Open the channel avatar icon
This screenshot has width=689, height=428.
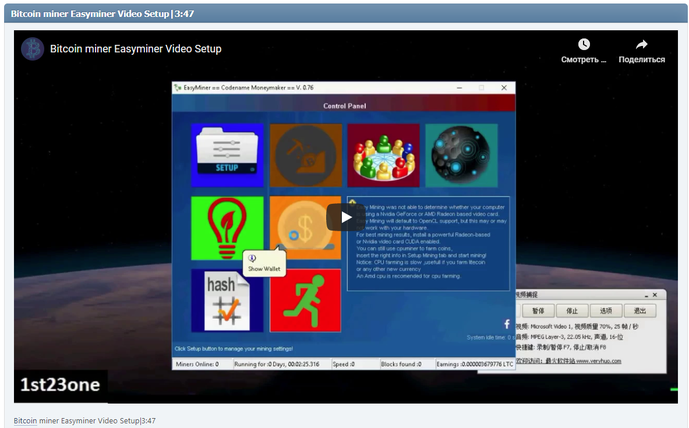pos(33,49)
